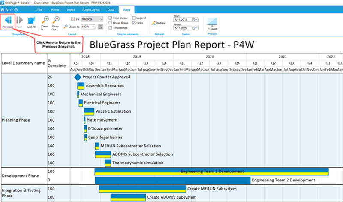Toggle the Time Cursor checkbox
This screenshot has width=343, height=202.
pyautogui.click(x=110, y=18)
